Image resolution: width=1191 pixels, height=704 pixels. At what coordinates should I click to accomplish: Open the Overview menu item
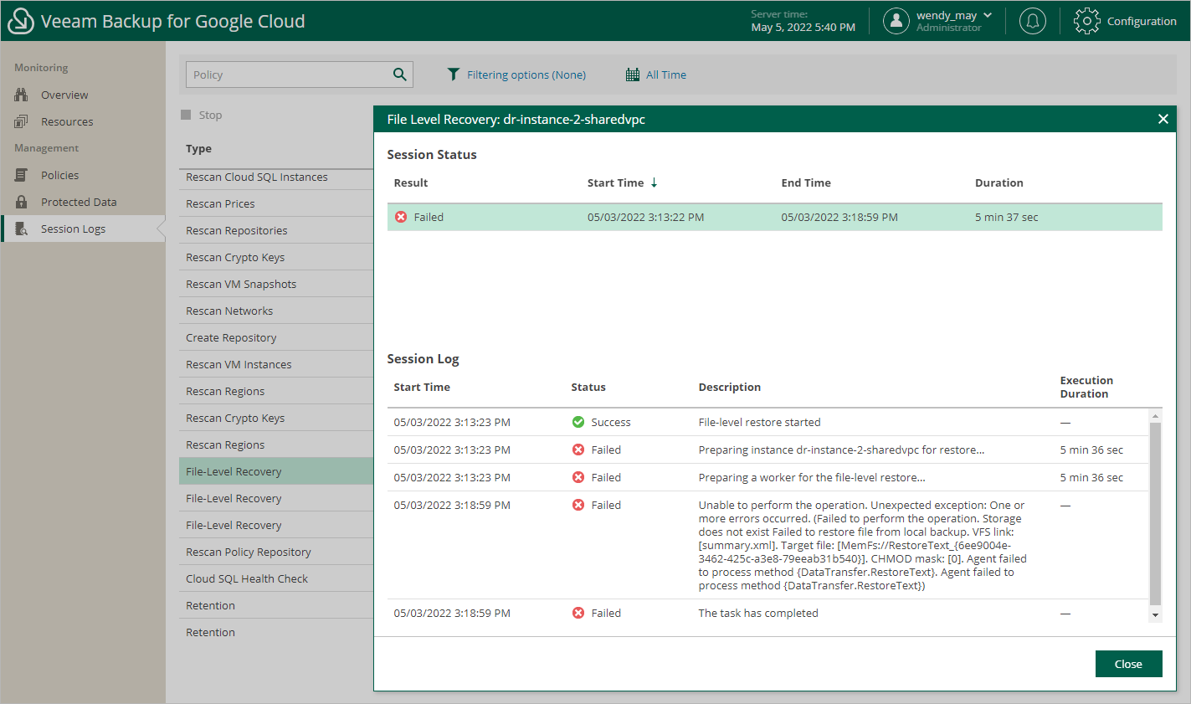point(64,95)
